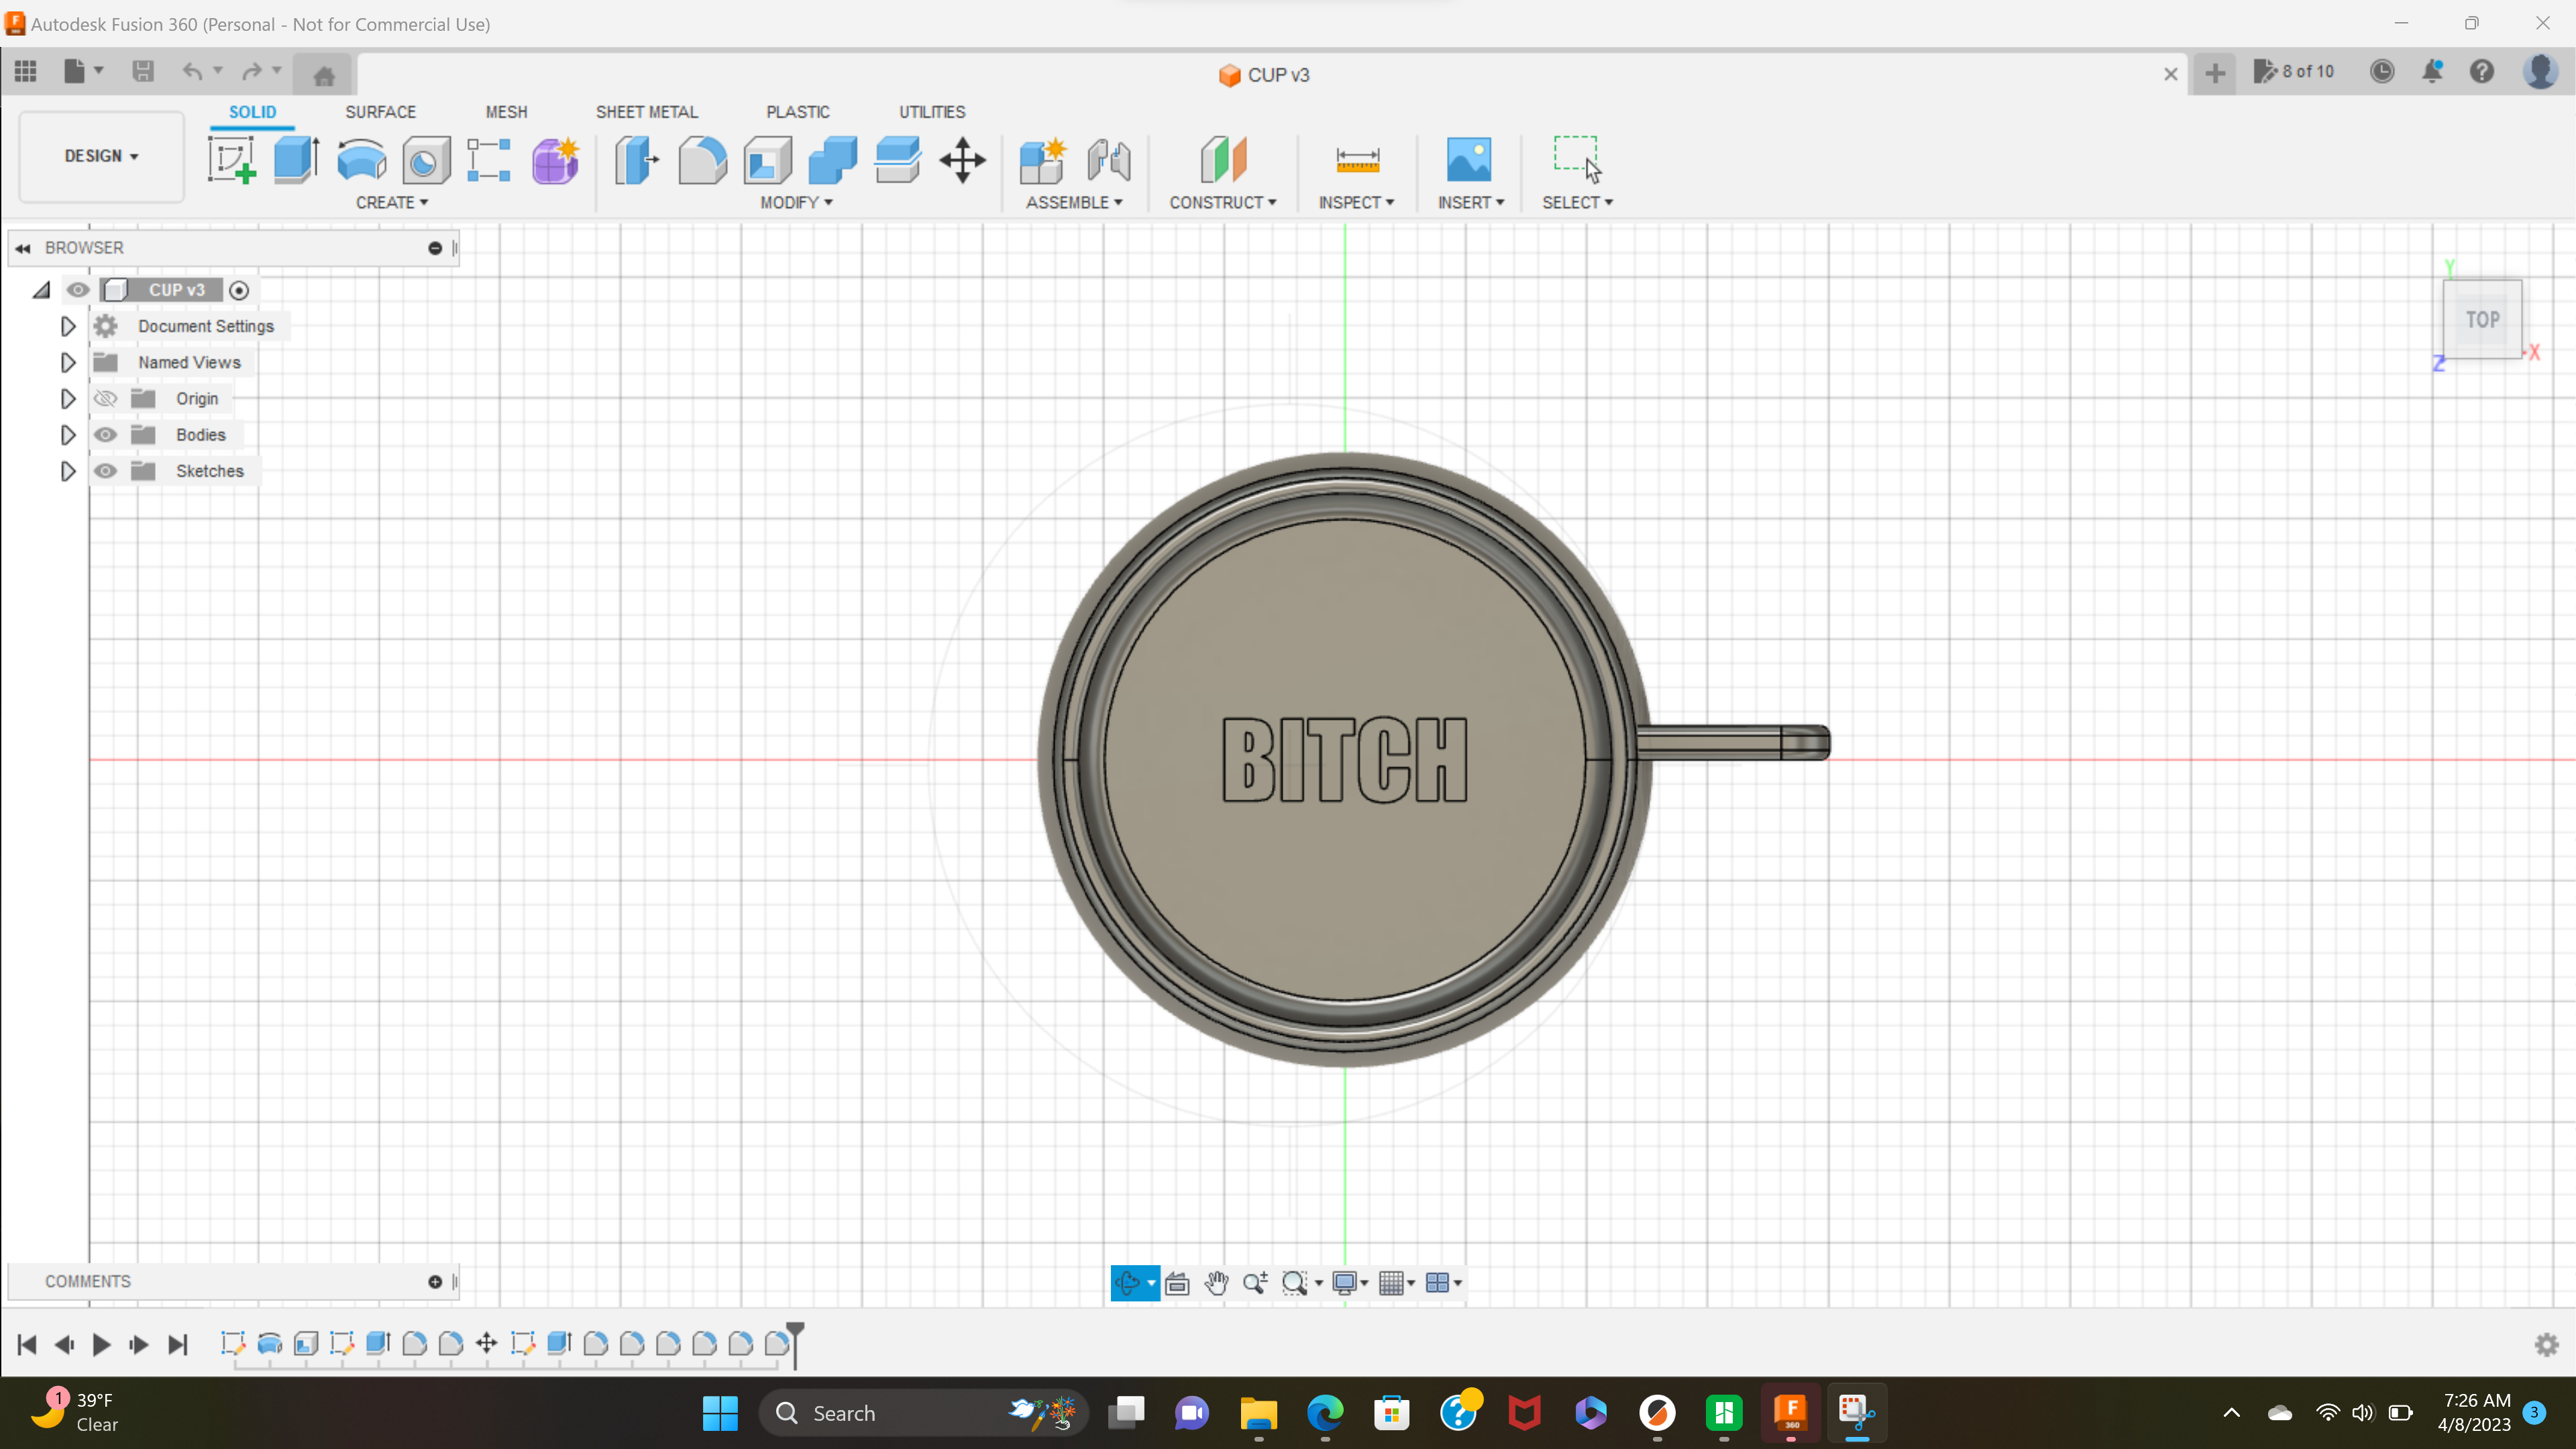This screenshot has width=2576, height=1449.
Task: Open timeline settings gear
Action: pos(2547,1345)
